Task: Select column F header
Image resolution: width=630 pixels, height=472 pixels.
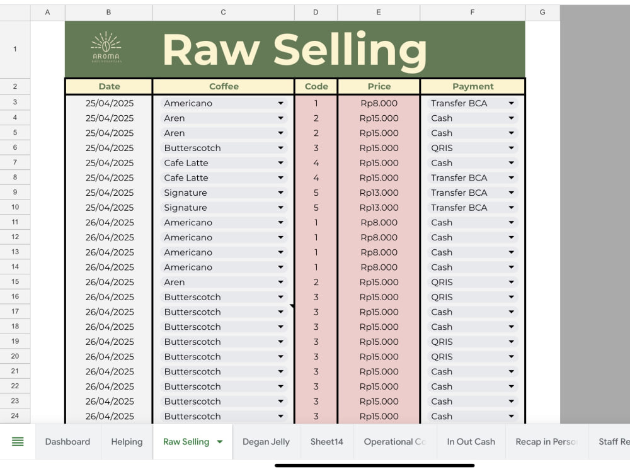Action: tap(472, 13)
